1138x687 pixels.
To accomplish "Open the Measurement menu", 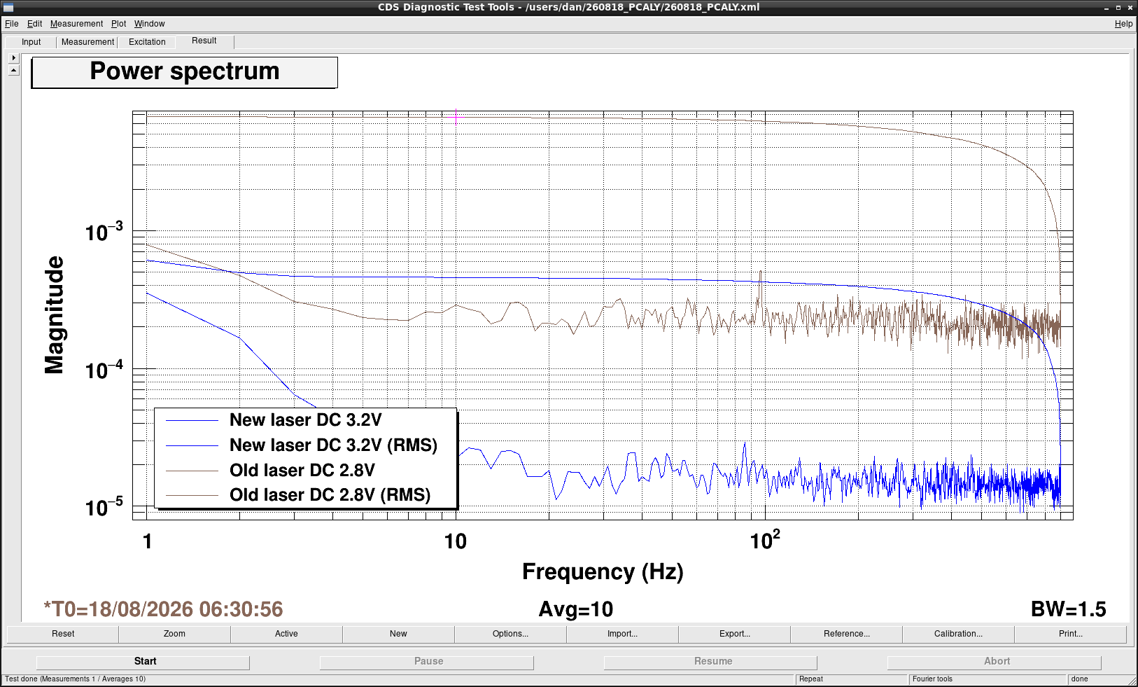I will point(76,24).
